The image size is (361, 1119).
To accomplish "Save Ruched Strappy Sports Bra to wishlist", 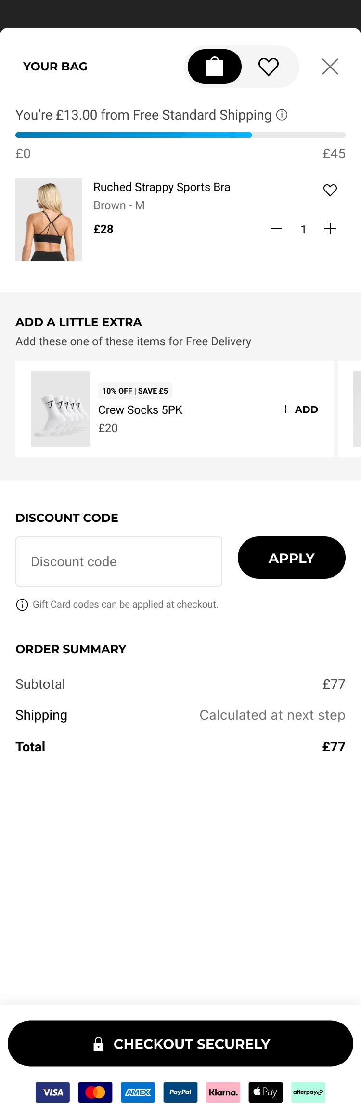I will pos(330,191).
